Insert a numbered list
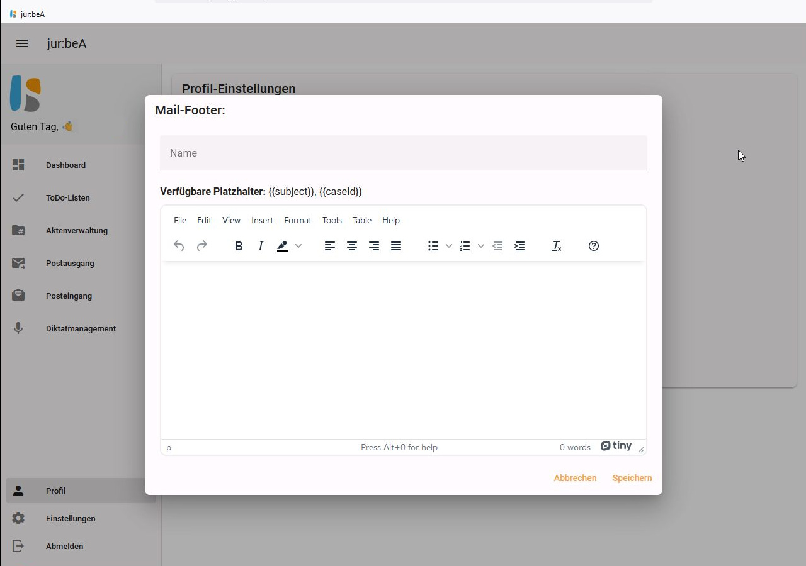 pos(465,246)
